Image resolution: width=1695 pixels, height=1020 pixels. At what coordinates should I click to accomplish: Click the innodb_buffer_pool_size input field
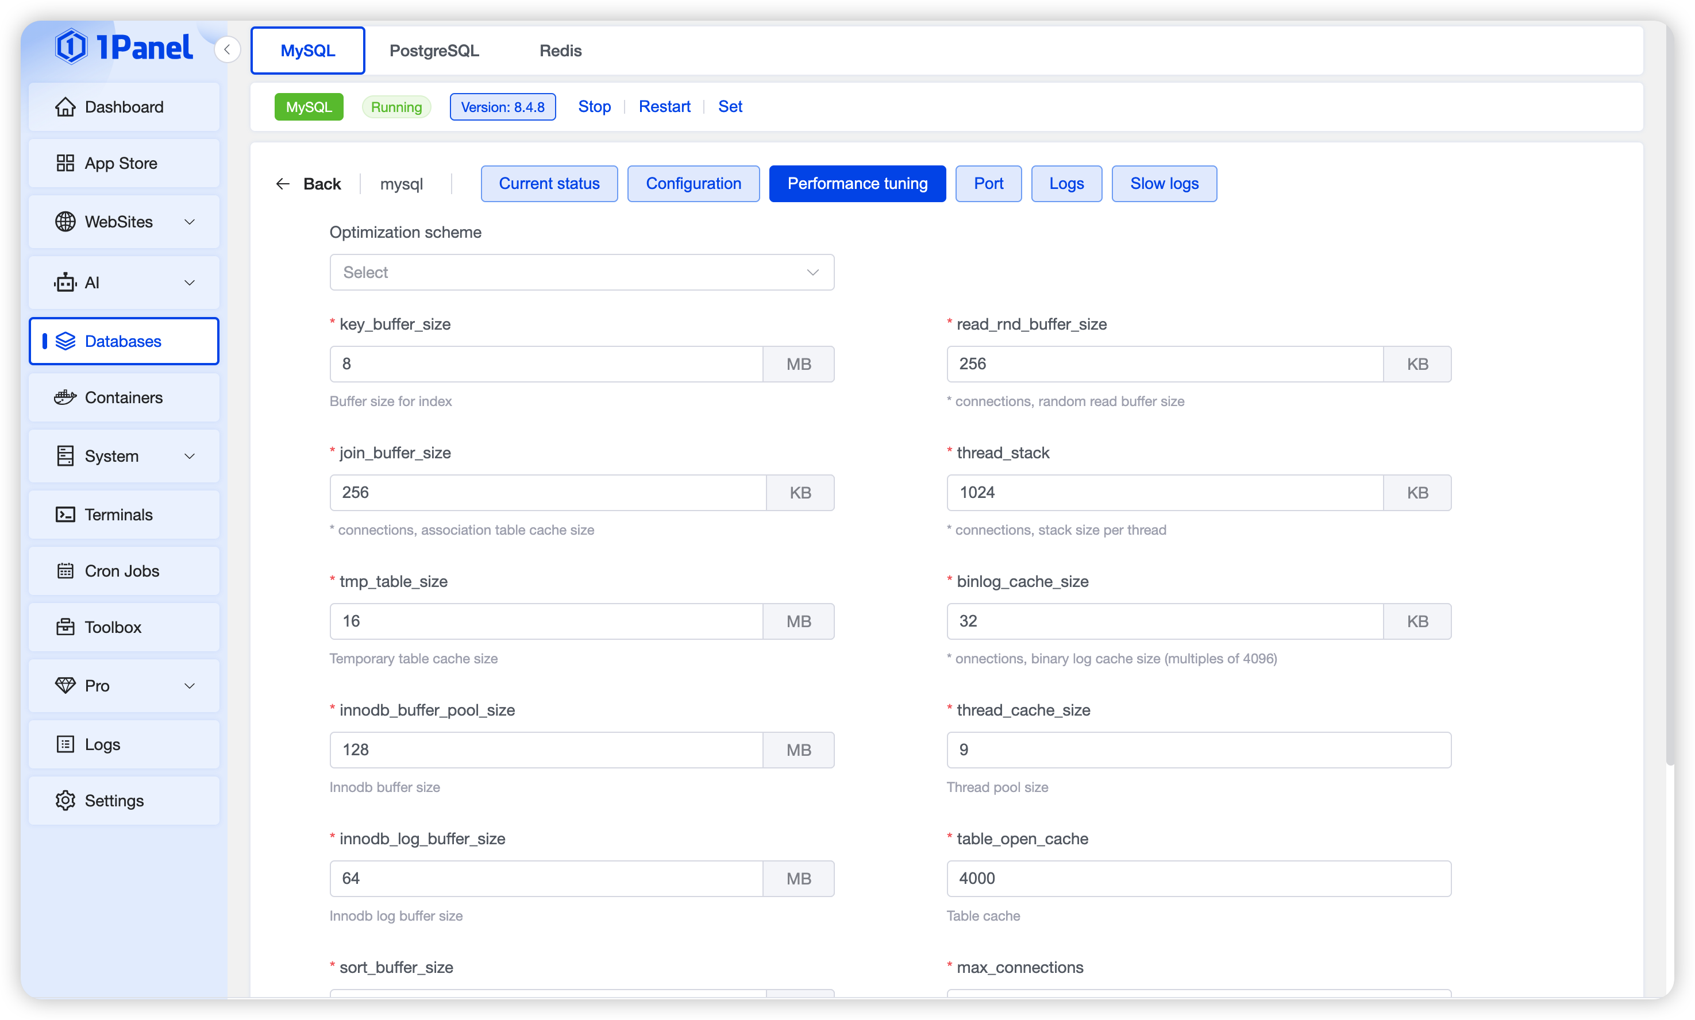(546, 750)
